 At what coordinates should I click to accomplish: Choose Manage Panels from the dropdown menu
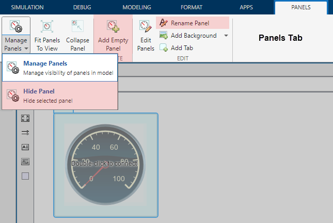pos(60,68)
